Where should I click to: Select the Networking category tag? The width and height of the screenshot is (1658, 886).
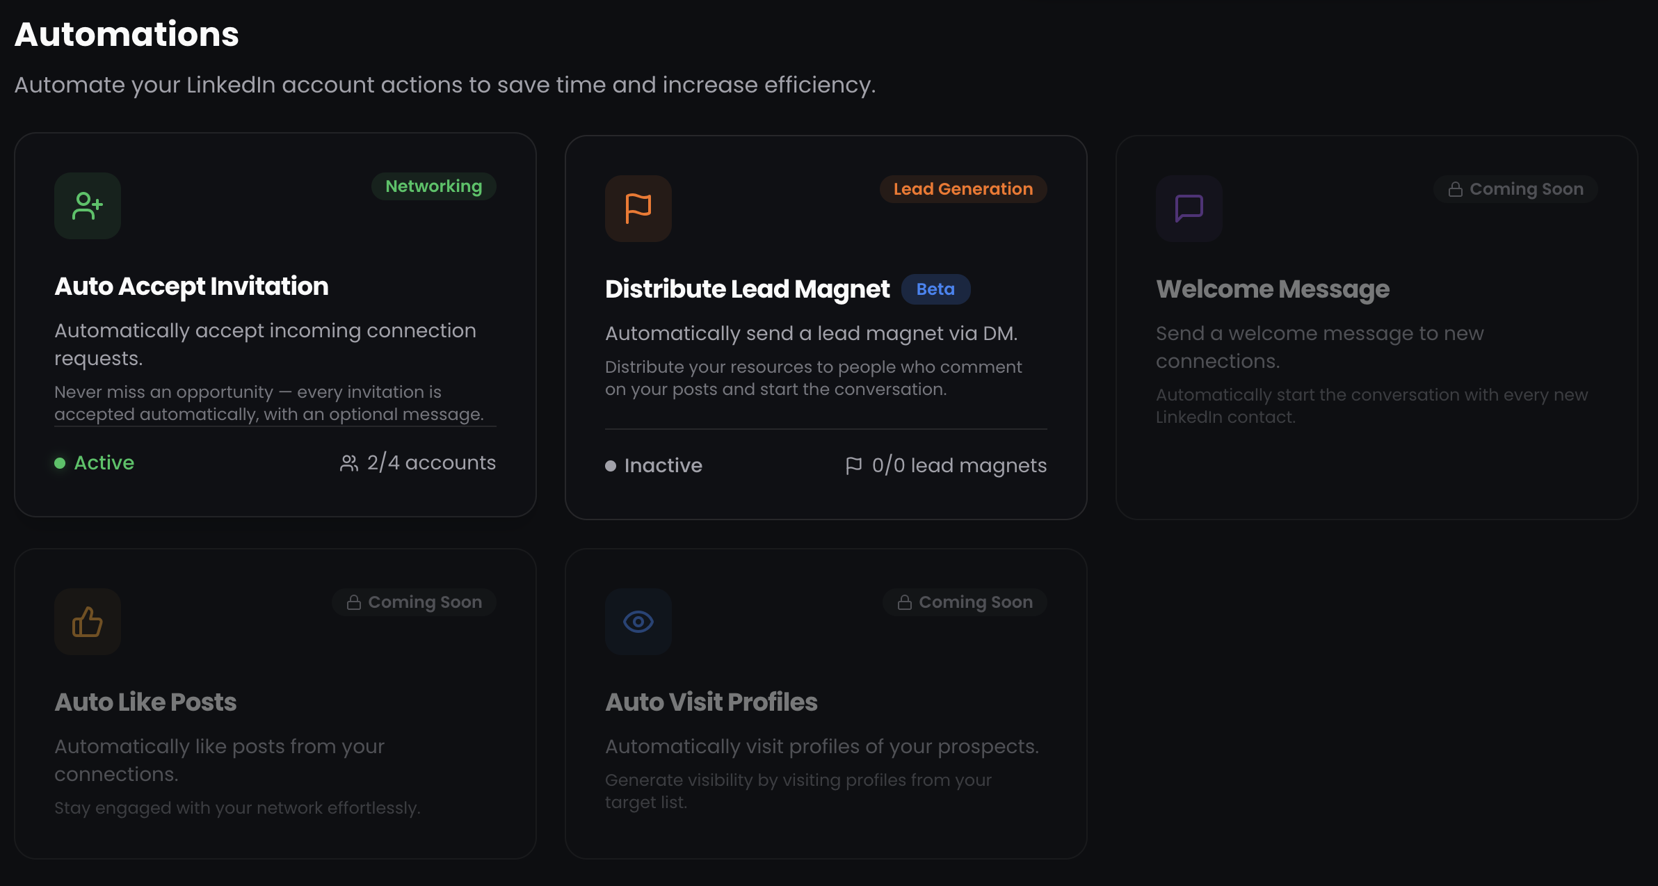433,186
